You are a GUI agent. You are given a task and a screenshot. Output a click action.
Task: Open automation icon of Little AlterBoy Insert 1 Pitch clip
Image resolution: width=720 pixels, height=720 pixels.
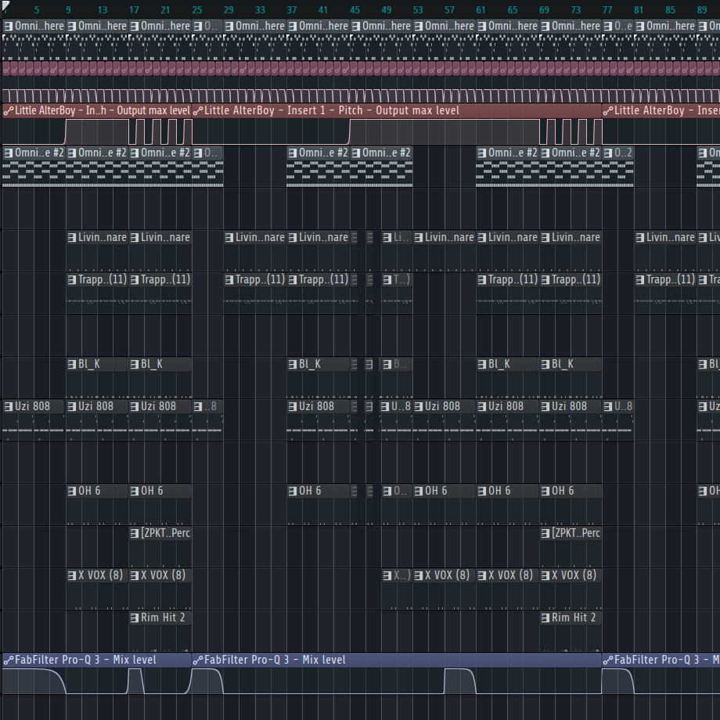198,110
